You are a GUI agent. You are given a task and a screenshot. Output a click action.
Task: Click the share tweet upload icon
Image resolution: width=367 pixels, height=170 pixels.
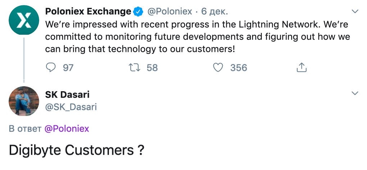[301, 67]
